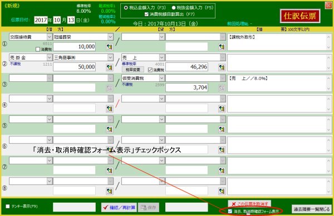Open calculator icon for row 1 credit amount

[x=222, y=47]
